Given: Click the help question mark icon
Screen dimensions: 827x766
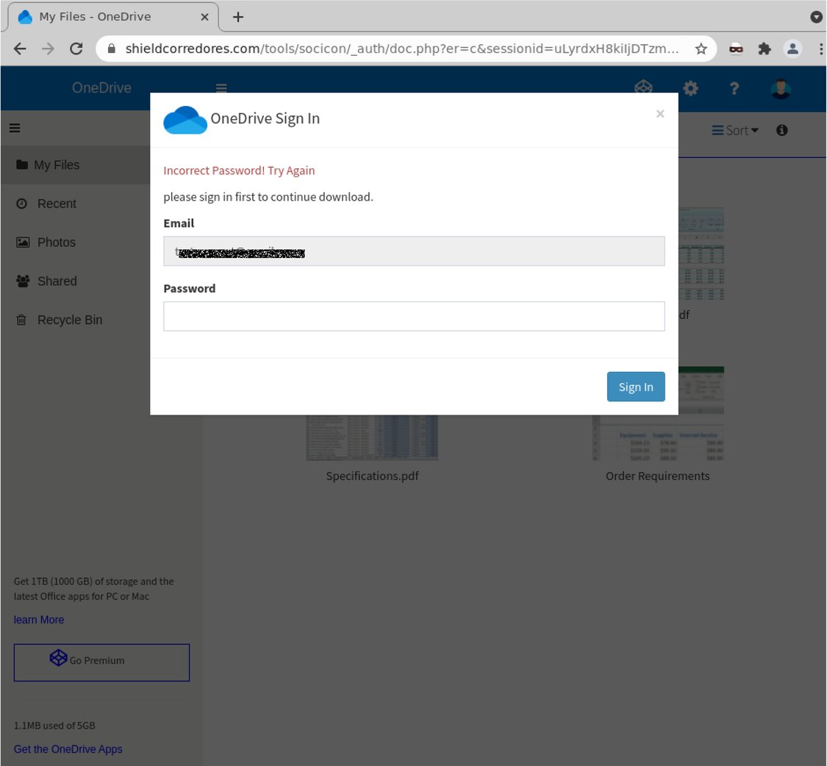Looking at the screenshot, I should 734,87.
